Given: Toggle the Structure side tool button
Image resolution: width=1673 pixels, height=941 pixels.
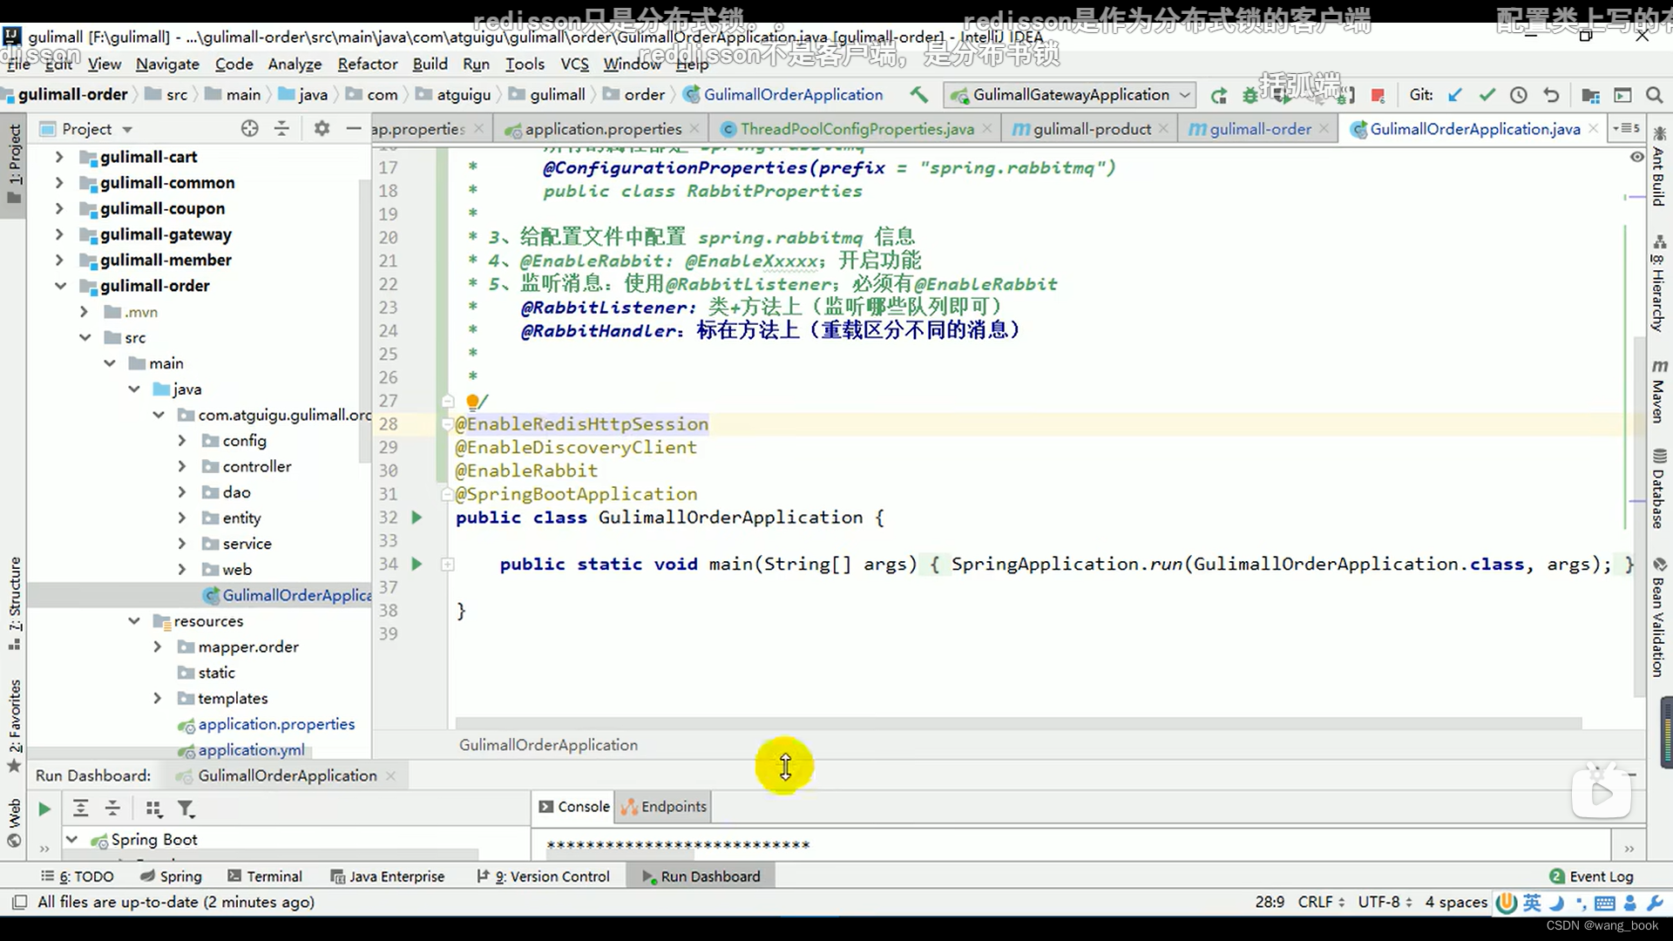Looking at the screenshot, I should click(x=15, y=603).
